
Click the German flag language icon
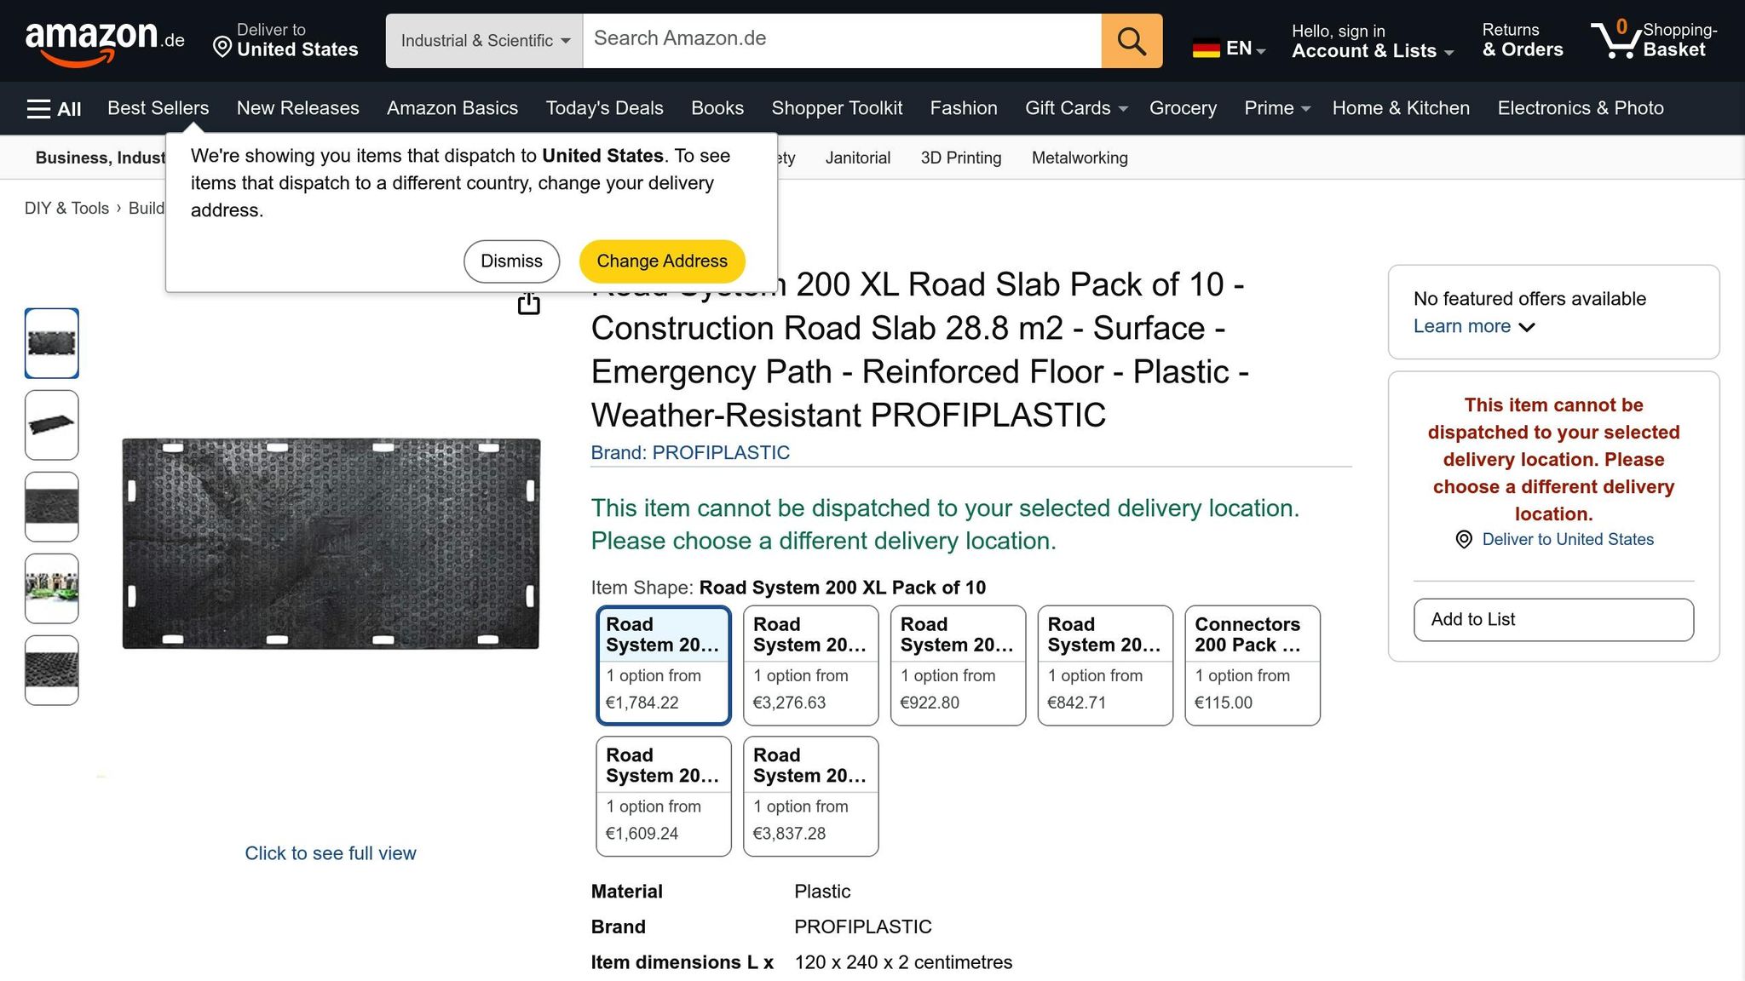pyautogui.click(x=1206, y=49)
